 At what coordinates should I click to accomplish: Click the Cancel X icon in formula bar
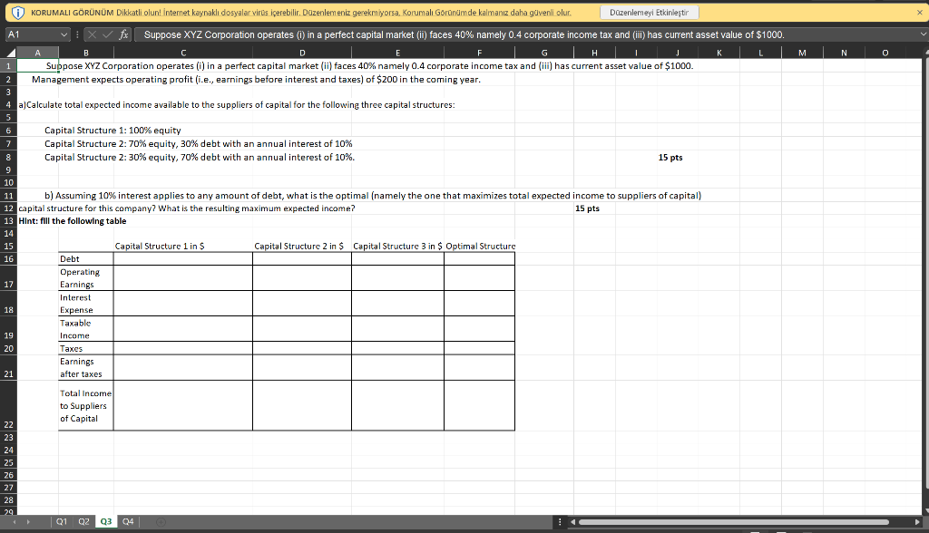pyautogui.click(x=93, y=34)
